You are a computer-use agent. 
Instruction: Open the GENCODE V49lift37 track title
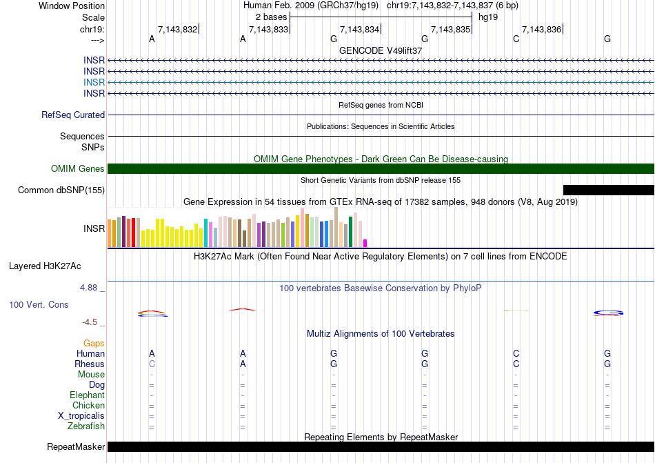[x=381, y=50]
